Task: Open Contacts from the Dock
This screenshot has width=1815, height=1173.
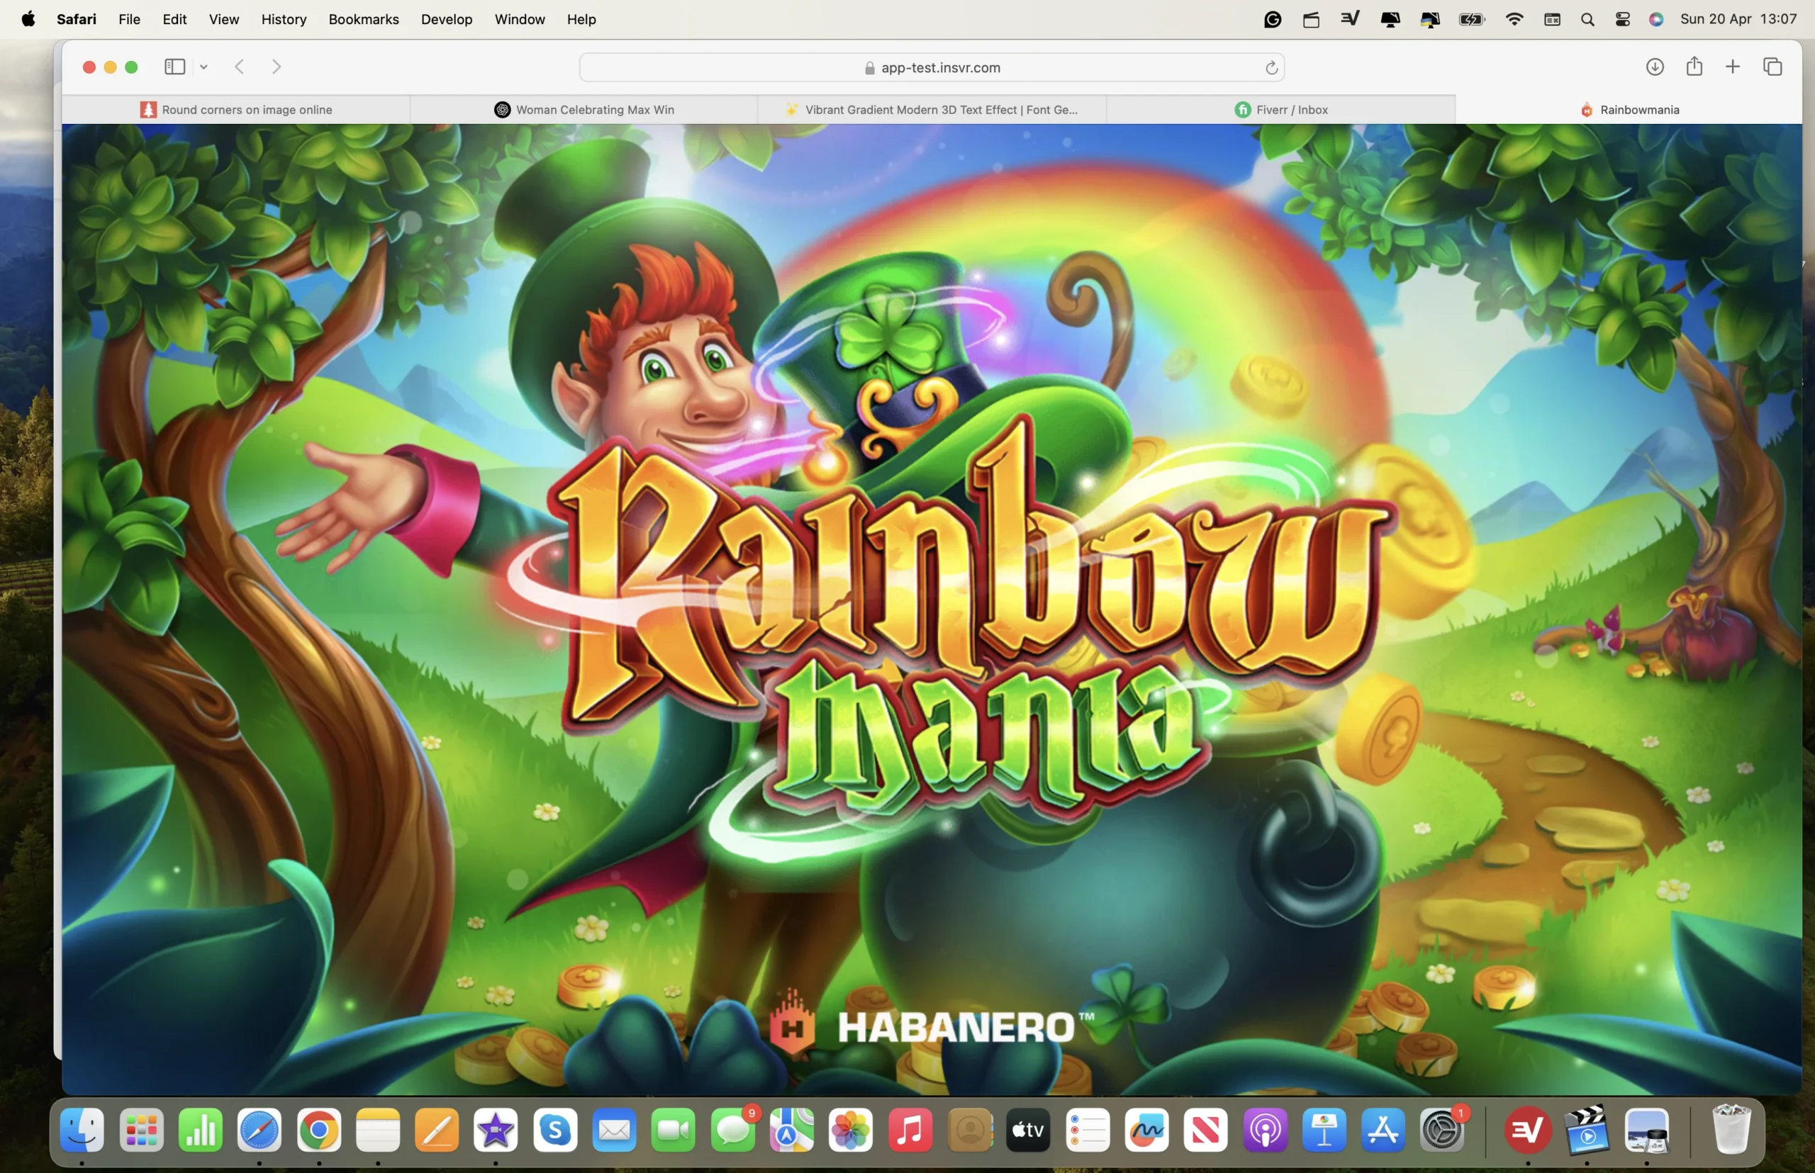Action: click(x=970, y=1130)
